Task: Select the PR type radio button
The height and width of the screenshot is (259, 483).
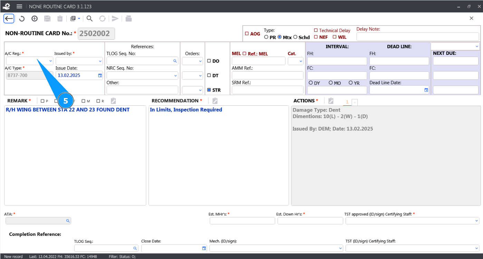Action: pos(266,37)
